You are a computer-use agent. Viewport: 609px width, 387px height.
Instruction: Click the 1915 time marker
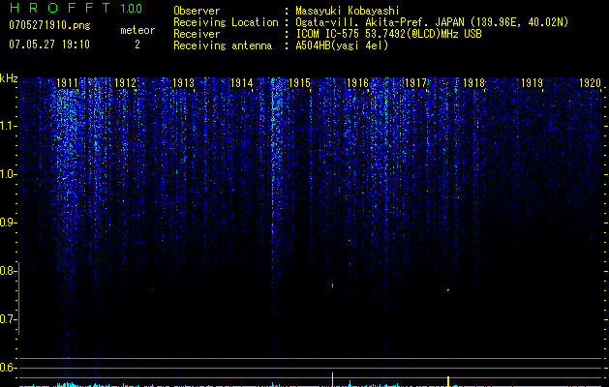point(300,83)
